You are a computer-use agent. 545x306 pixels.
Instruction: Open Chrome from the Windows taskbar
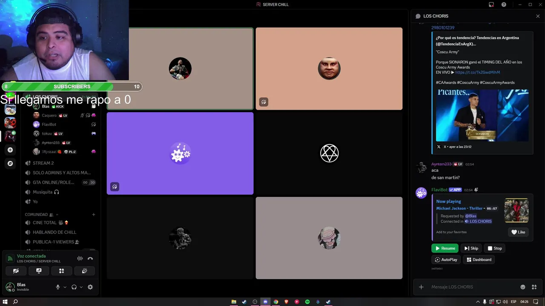(276, 302)
